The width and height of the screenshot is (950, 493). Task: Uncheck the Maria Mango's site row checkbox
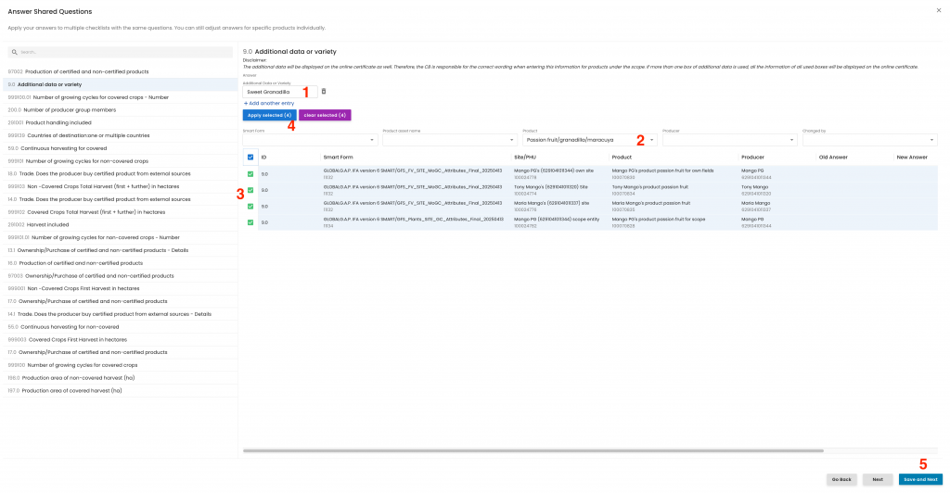click(x=250, y=206)
